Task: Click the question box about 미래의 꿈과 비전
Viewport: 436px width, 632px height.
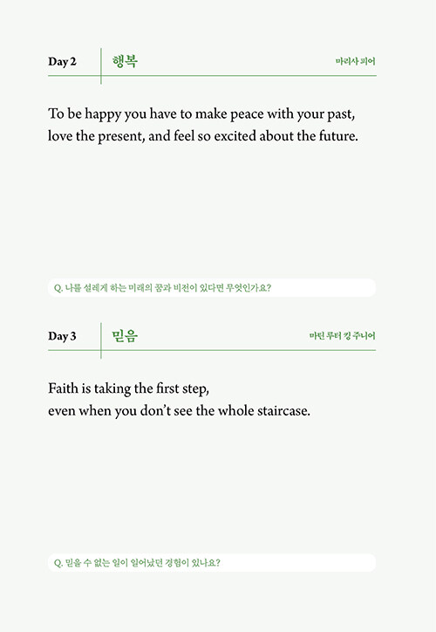Action: [x=212, y=288]
